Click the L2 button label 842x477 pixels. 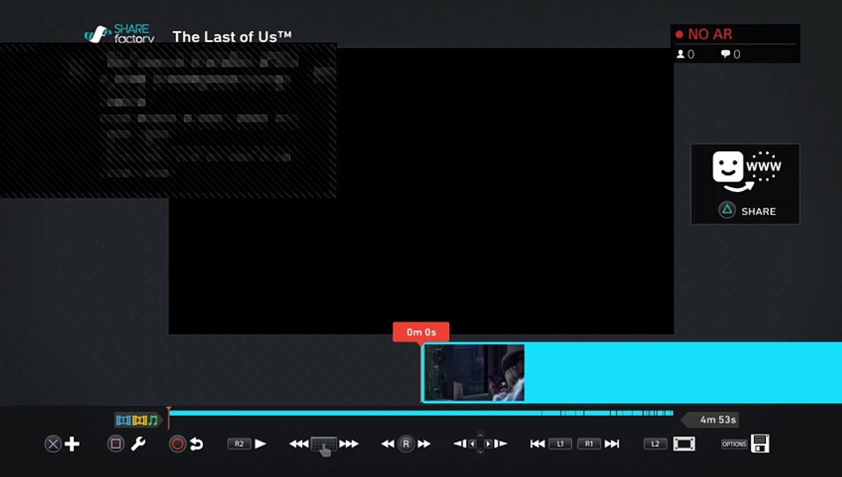tap(655, 444)
